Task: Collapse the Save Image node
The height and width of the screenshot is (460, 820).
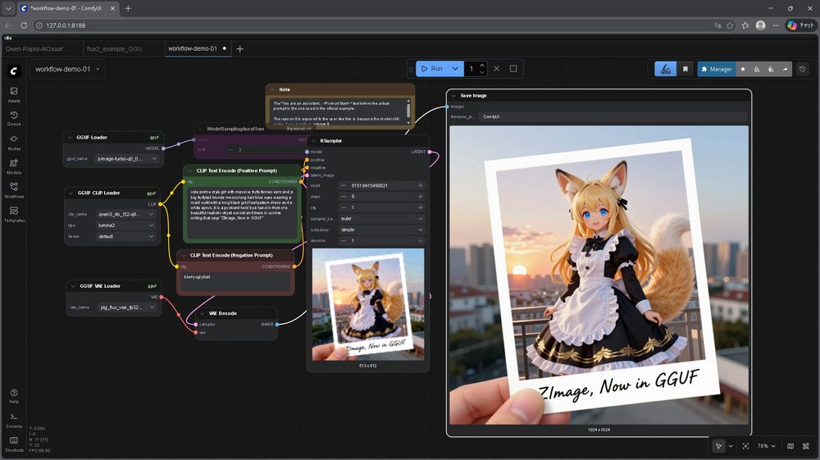Action: tap(453, 96)
